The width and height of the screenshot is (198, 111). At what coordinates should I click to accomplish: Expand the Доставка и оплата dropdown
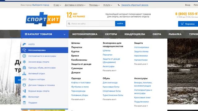75,5
